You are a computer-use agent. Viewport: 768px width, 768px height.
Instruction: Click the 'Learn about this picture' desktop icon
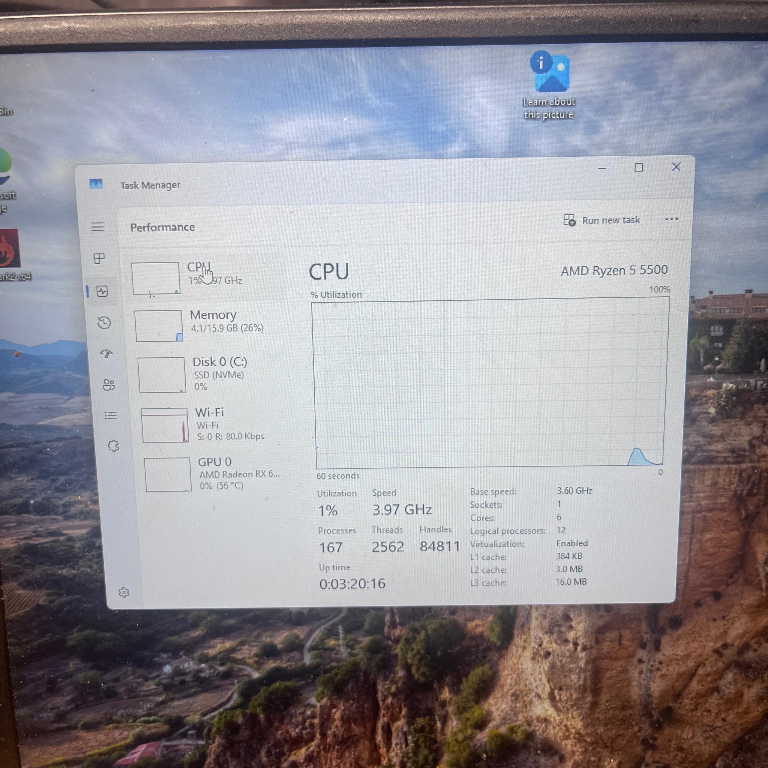coord(549,86)
